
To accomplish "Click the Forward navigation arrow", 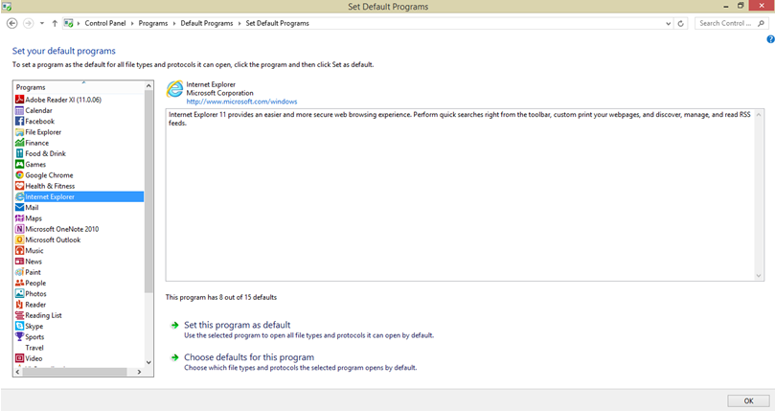I will 29,23.
